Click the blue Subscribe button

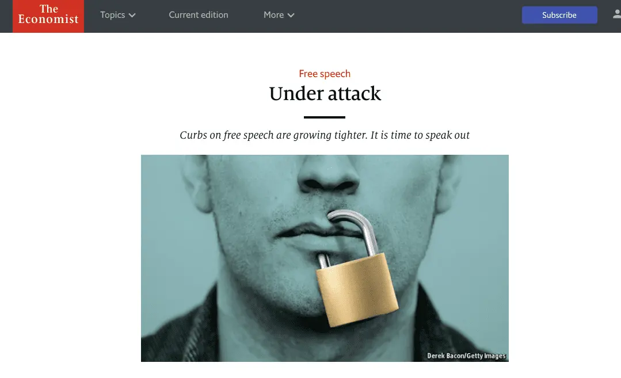[x=559, y=15]
